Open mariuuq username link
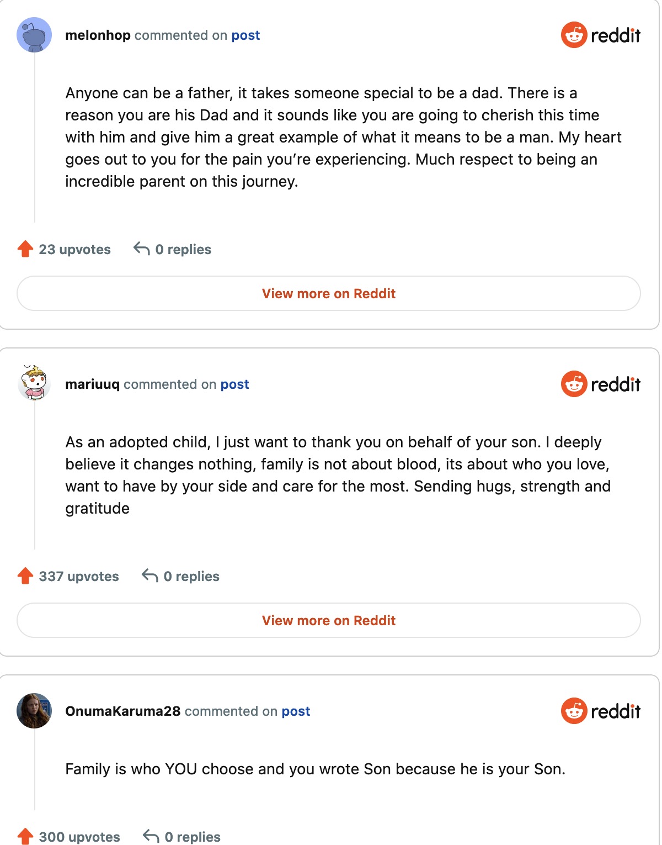The height and width of the screenshot is (845, 662). click(x=92, y=384)
